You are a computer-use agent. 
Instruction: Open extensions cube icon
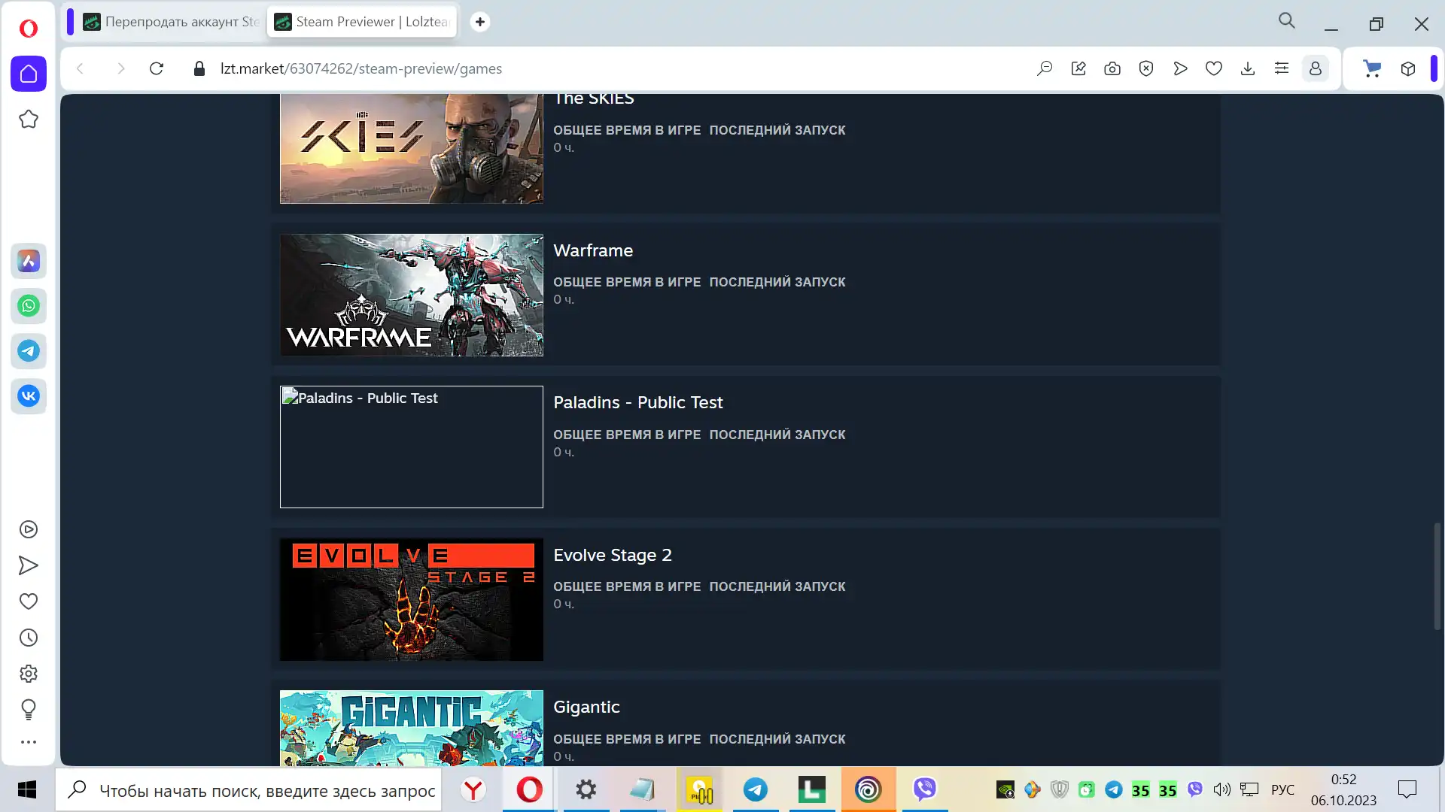point(1408,68)
